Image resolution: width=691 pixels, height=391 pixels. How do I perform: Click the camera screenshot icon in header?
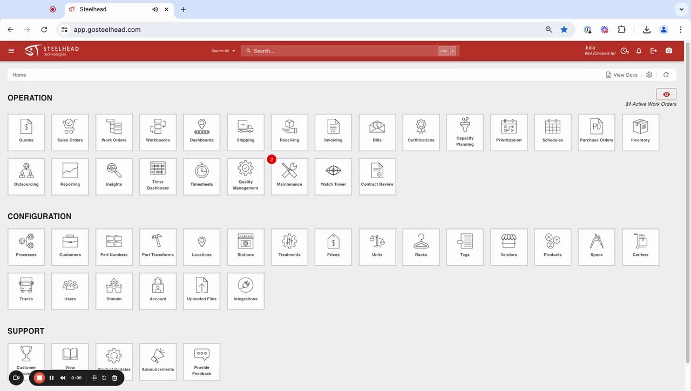tap(669, 51)
